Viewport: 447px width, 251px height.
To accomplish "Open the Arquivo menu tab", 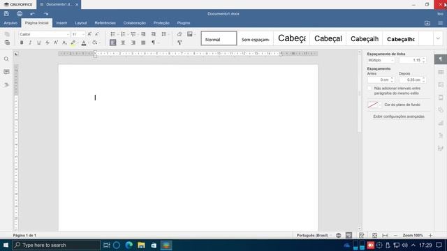I will (10, 23).
